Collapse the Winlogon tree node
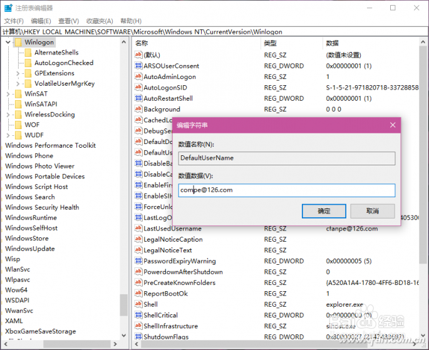 (8, 42)
